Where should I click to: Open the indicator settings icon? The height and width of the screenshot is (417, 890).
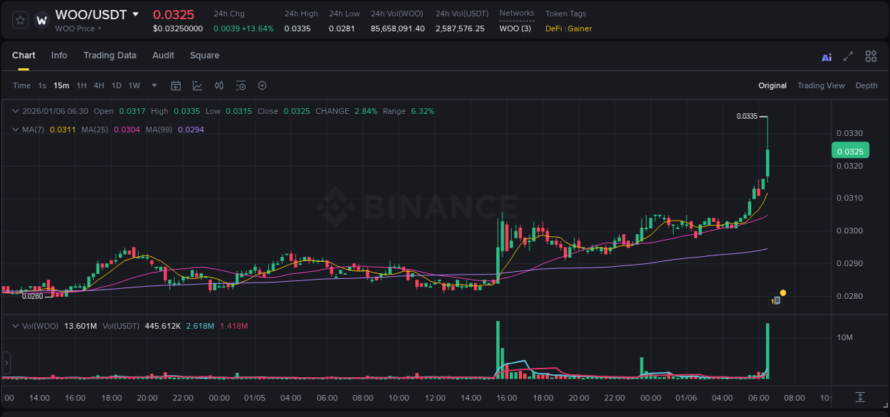point(240,85)
